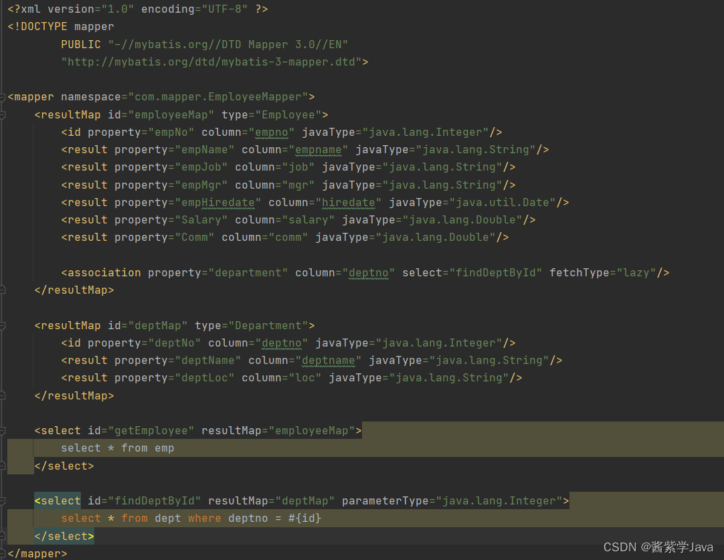The height and width of the screenshot is (560, 724).
Task: Click the id value "deptMap" in resultMap
Action: pos(158,326)
